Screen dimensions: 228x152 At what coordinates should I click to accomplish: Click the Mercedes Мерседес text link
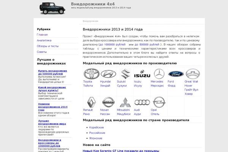[157, 84]
